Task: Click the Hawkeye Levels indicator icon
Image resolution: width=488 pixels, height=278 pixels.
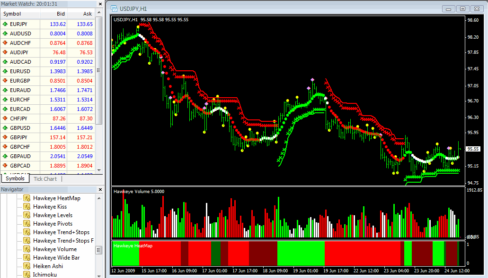Action: coord(27,215)
